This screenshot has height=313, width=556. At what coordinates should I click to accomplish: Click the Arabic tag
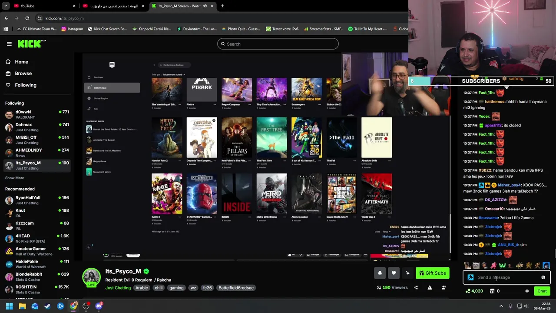pyautogui.click(x=142, y=288)
